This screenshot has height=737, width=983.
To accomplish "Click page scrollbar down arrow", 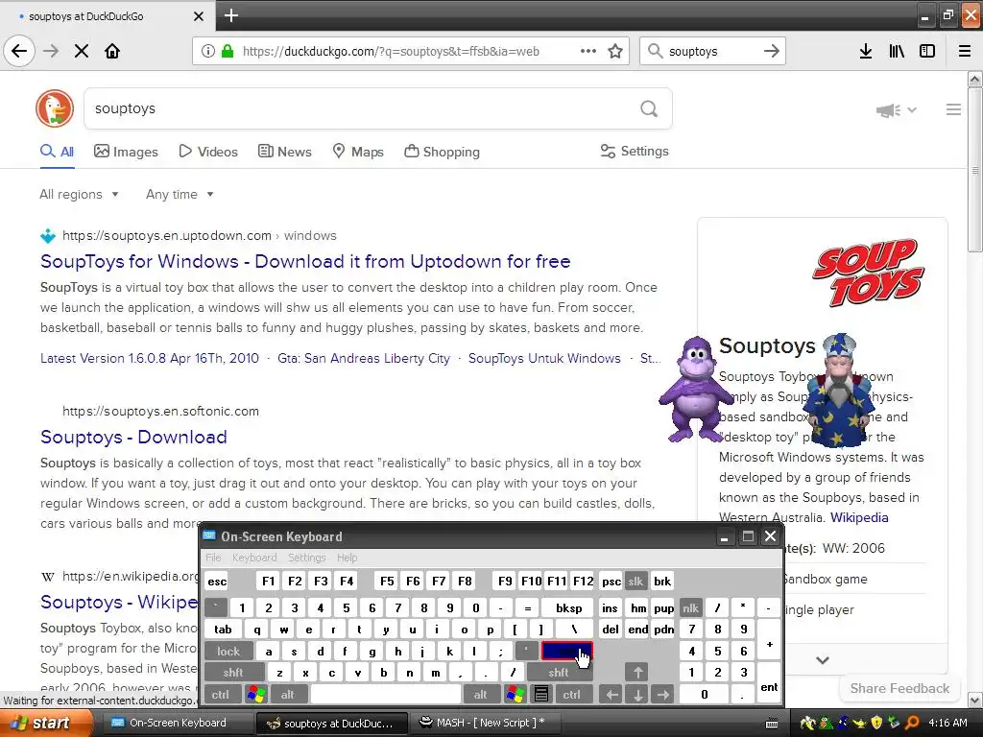I will click(975, 700).
